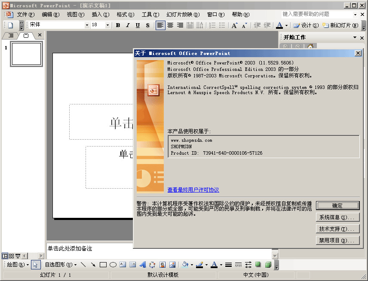This screenshot has width=368, height=281.
Task: Open the 开始工作 task pane dropdown arrow
Action: pos(355,37)
